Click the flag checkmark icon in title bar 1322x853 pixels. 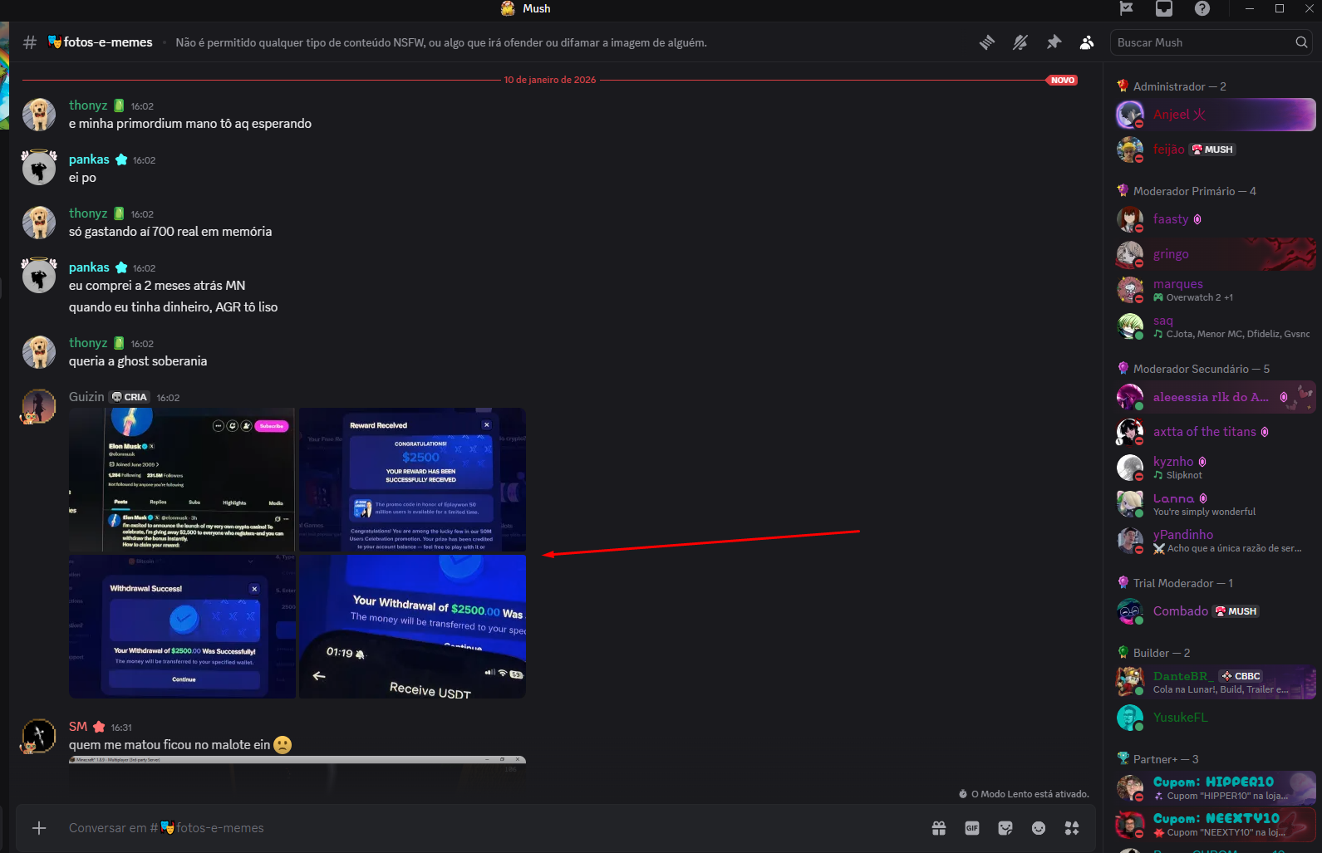coord(1127,8)
